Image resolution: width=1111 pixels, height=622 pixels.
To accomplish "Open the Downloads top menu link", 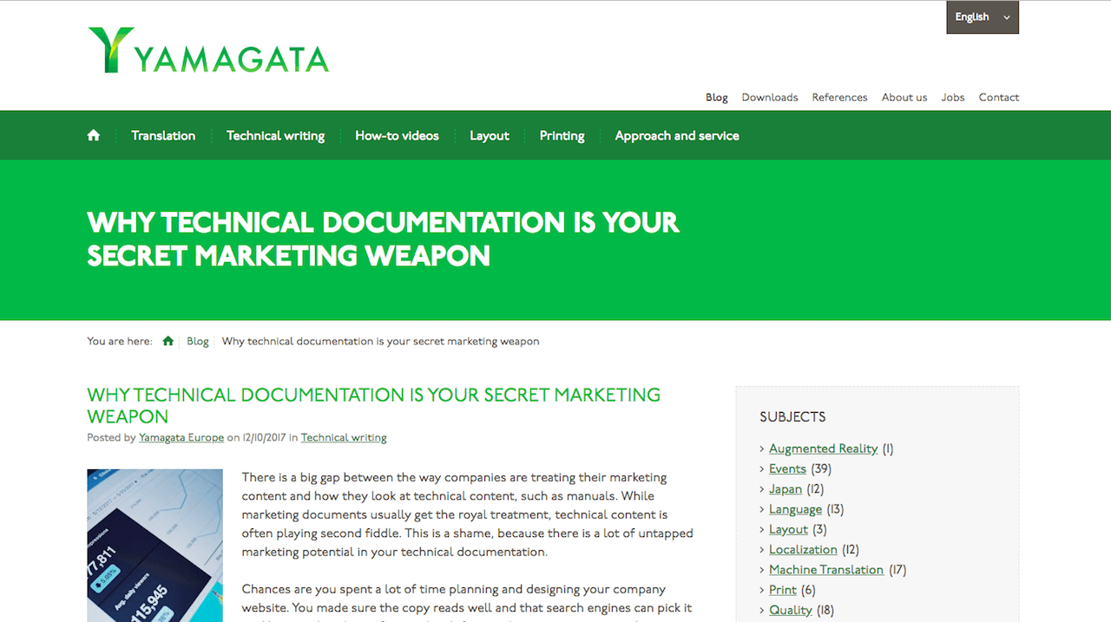I will tap(770, 97).
